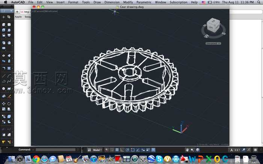This screenshot has height=164, width=263.
Task: Open the 1:1 annotation scale dropdown
Action: pyautogui.click(x=237, y=150)
